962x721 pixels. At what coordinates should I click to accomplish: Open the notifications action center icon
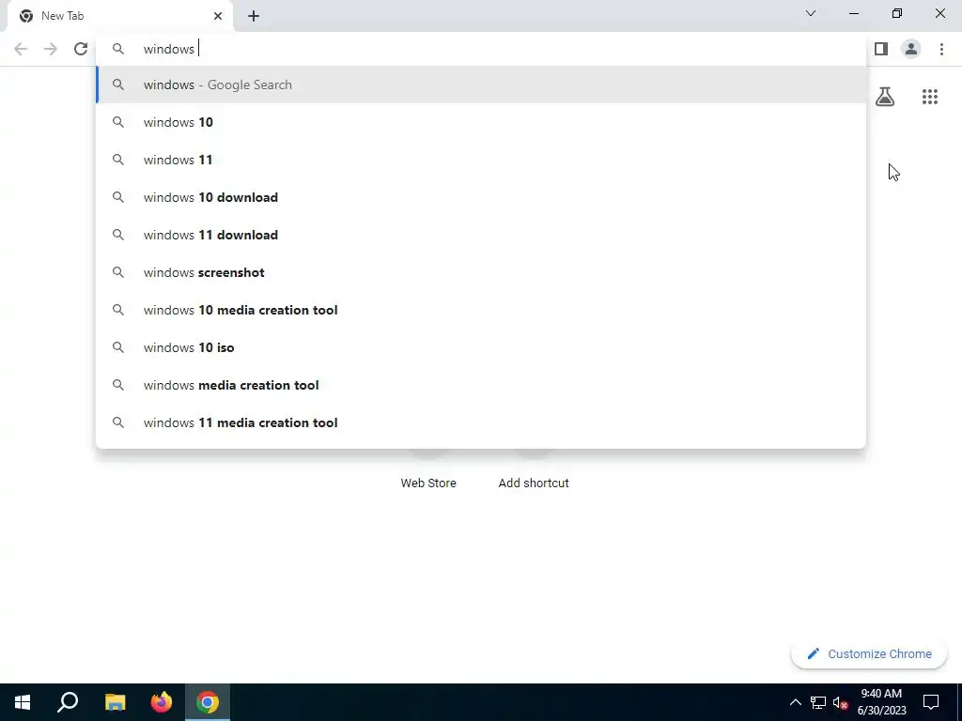click(x=931, y=702)
